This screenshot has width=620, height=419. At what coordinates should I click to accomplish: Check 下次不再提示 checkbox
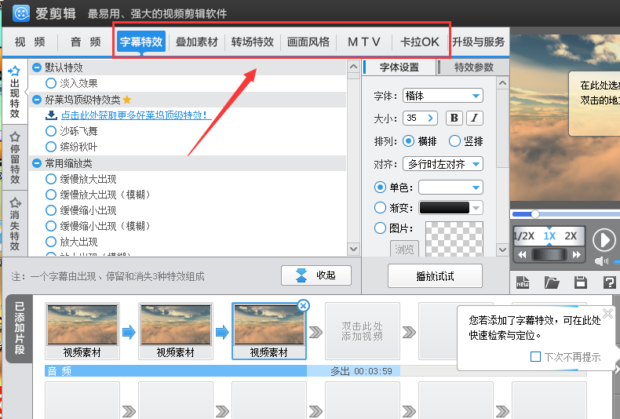(x=535, y=357)
